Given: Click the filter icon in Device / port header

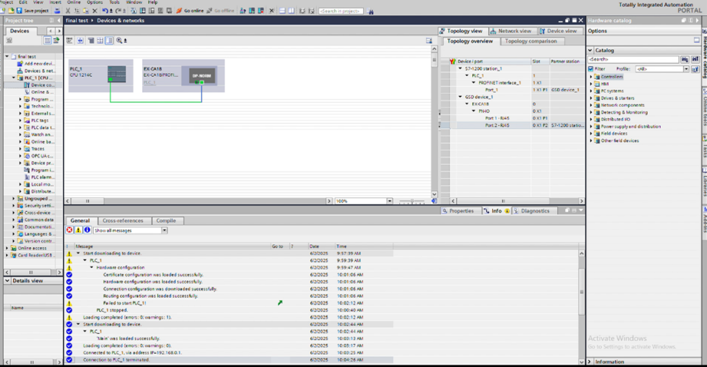Looking at the screenshot, I should [x=452, y=61].
